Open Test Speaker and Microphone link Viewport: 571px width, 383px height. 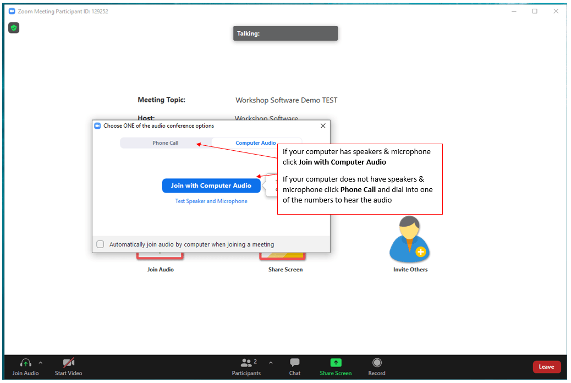tap(211, 201)
